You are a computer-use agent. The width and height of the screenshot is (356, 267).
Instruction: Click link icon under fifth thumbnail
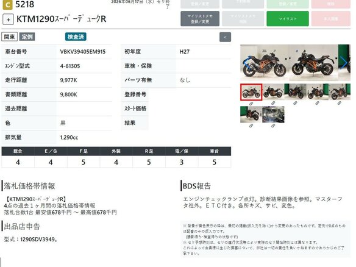pos(339,103)
